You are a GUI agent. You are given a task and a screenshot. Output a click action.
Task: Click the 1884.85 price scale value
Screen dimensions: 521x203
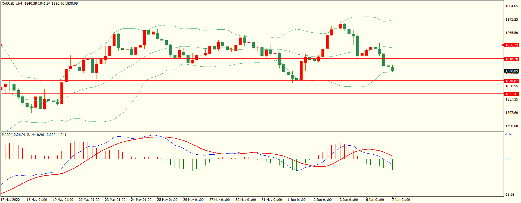click(x=511, y=6)
